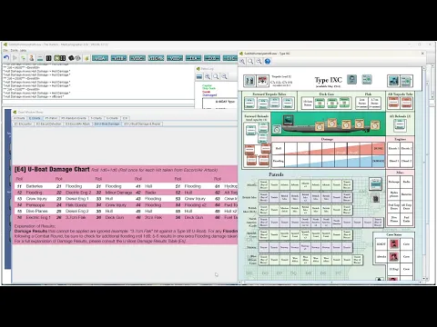Switch to the E1-Encounter chart tab
This screenshot has height=327, width=437.
pyautogui.click(x=24, y=124)
